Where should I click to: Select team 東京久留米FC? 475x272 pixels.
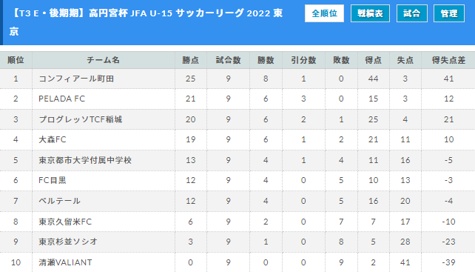(65, 222)
